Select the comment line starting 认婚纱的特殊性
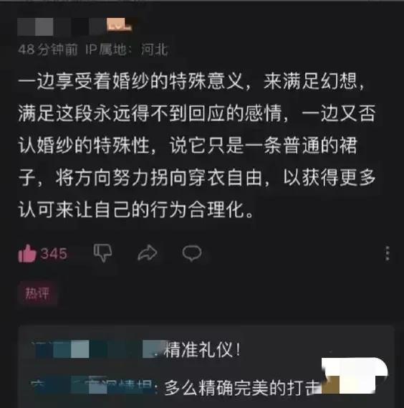 187,146
